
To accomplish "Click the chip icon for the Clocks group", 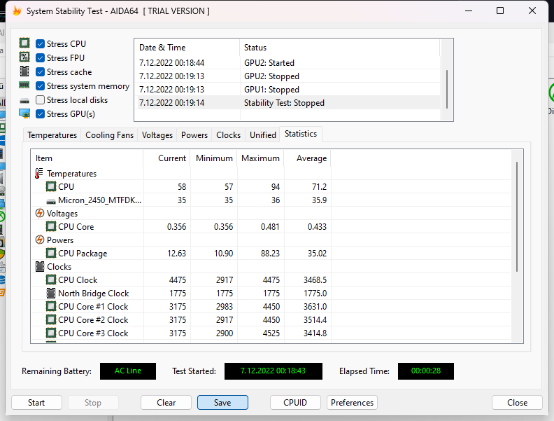I will (x=40, y=266).
